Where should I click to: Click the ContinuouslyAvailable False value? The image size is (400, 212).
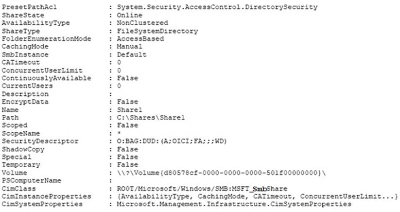(127, 78)
